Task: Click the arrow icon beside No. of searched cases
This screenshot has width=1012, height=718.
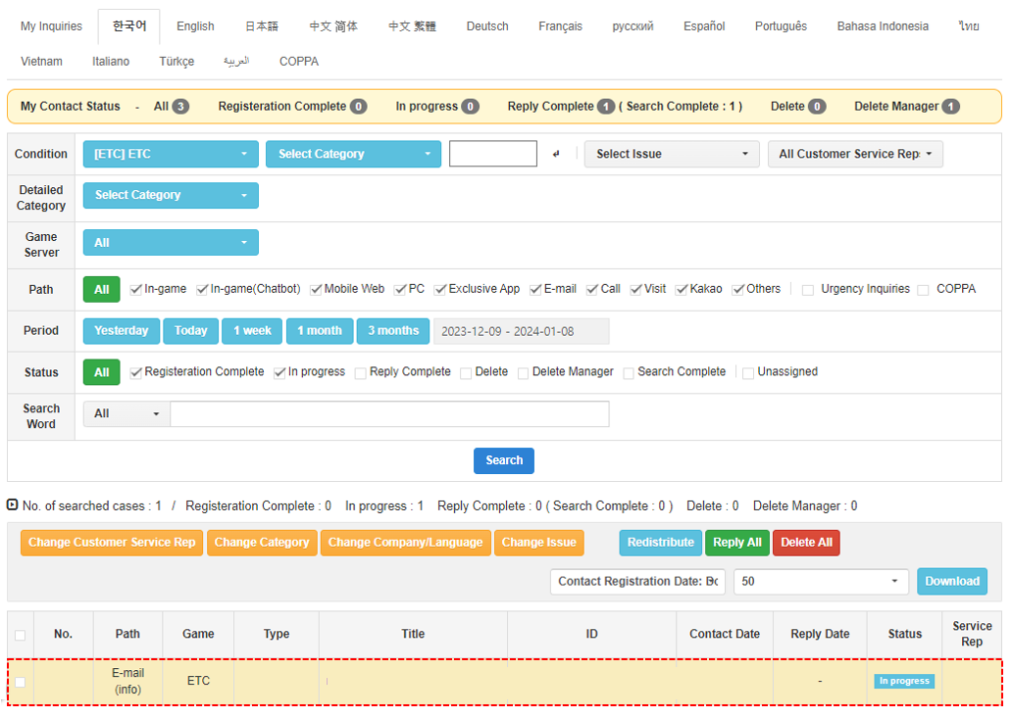Action: pyautogui.click(x=13, y=504)
